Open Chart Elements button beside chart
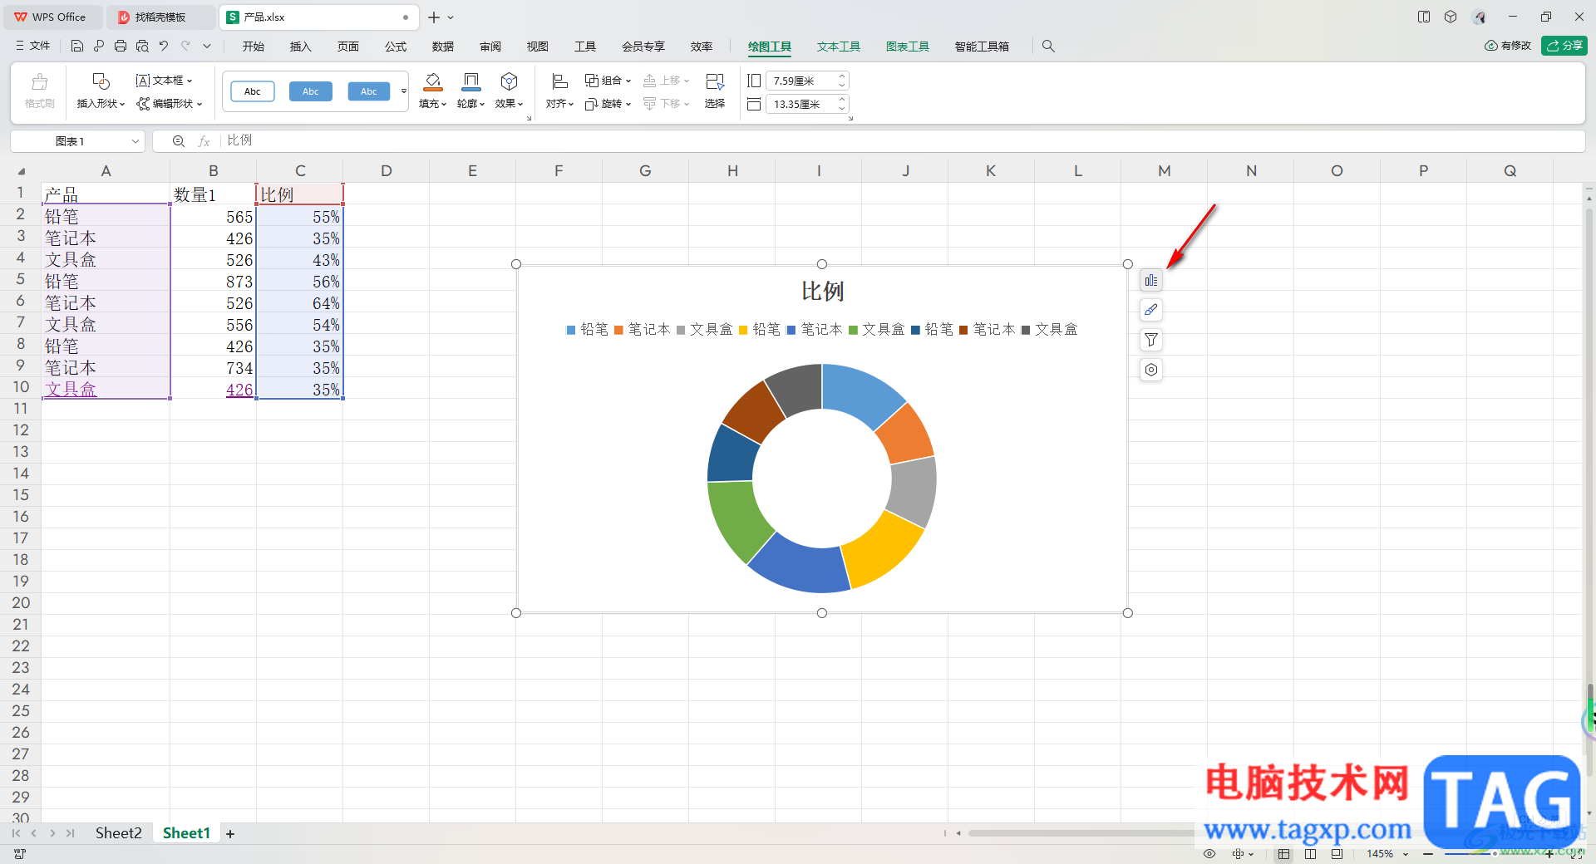Image resolution: width=1596 pixels, height=864 pixels. click(1151, 281)
